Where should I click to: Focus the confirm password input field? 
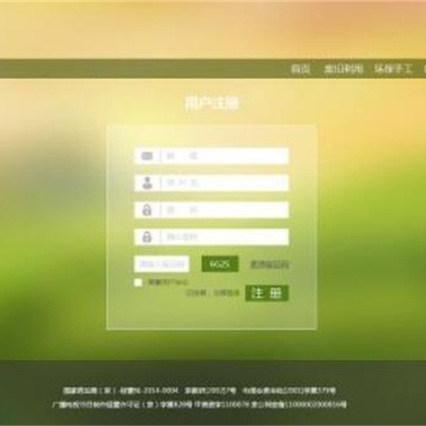211,237
